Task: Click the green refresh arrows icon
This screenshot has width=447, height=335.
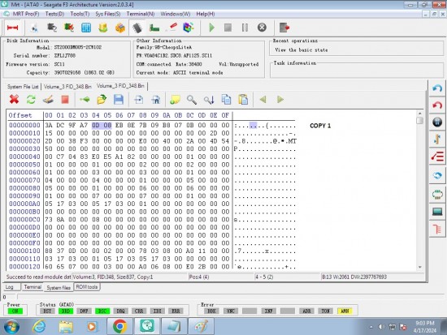Action: [x=31, y=100]
